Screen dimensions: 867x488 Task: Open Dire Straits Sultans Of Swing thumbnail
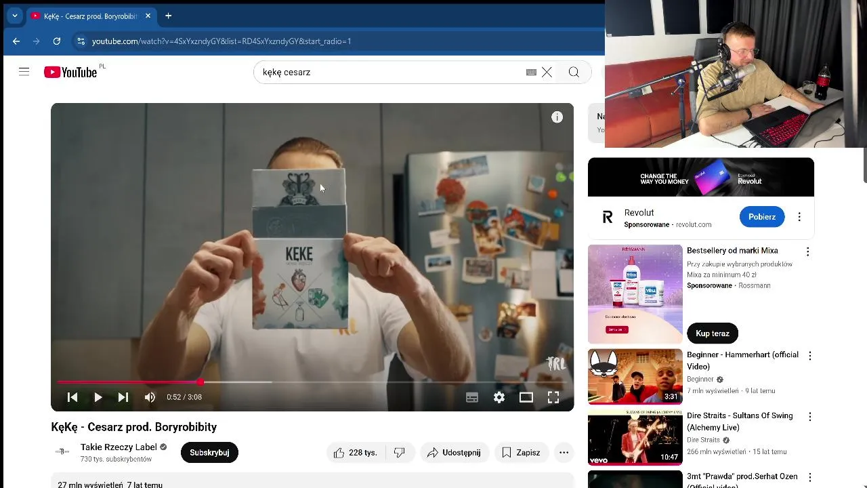635,437
